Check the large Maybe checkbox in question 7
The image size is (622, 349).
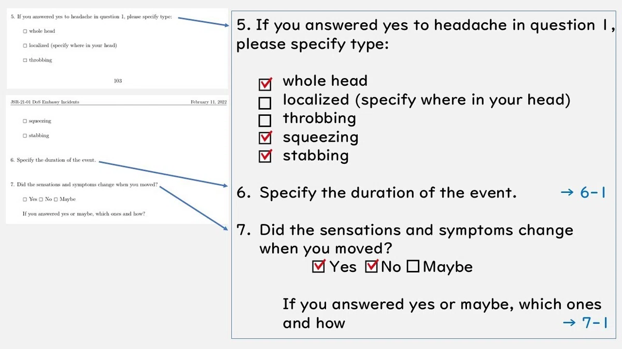click(413, 267)
